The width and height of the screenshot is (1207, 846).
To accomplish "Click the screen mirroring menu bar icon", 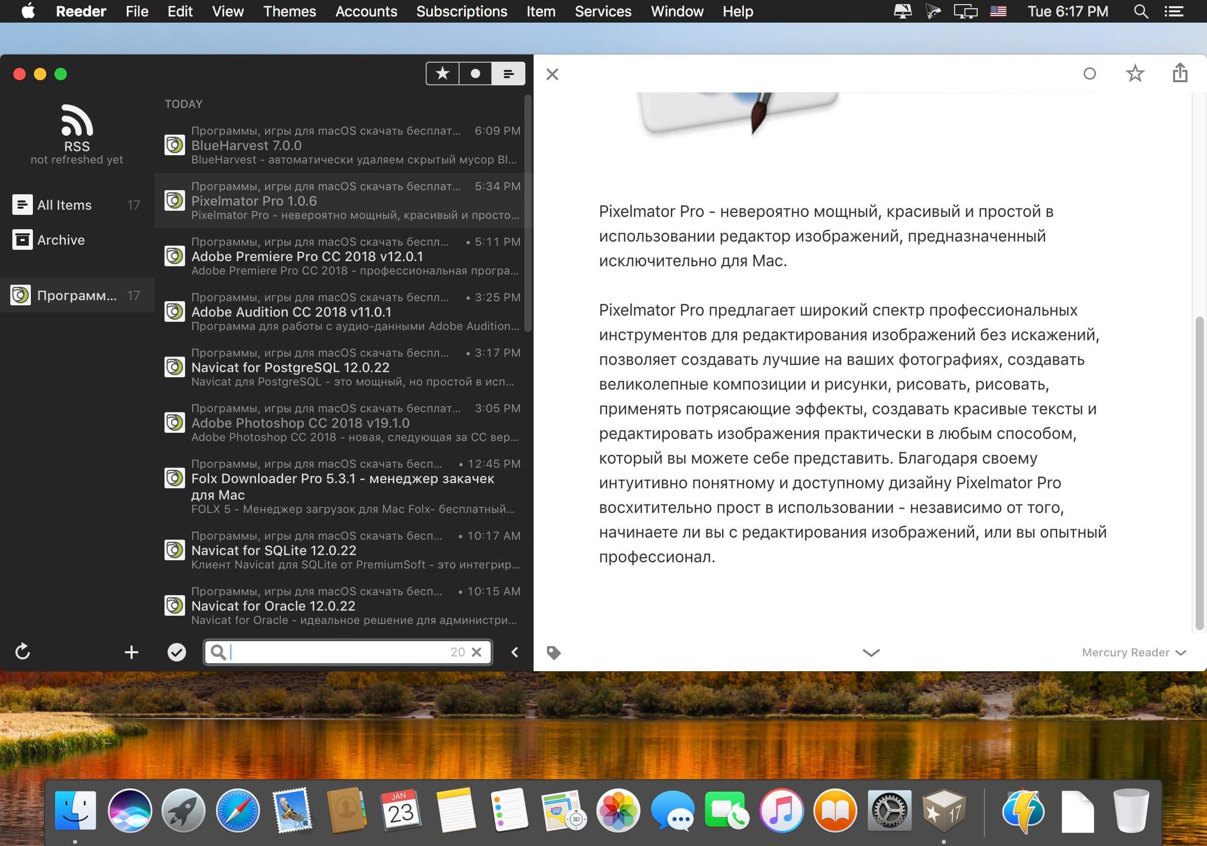I will click(x=965, y=11).
